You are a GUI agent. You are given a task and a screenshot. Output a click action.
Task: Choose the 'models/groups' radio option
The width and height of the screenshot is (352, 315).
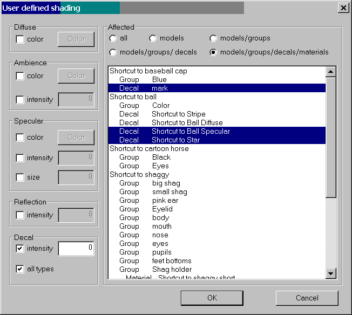(x=213, y=38)
